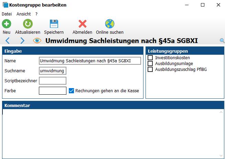Tick the Ausbildungsumlage checkbox

pyautogui.click(x=150, y=63)
